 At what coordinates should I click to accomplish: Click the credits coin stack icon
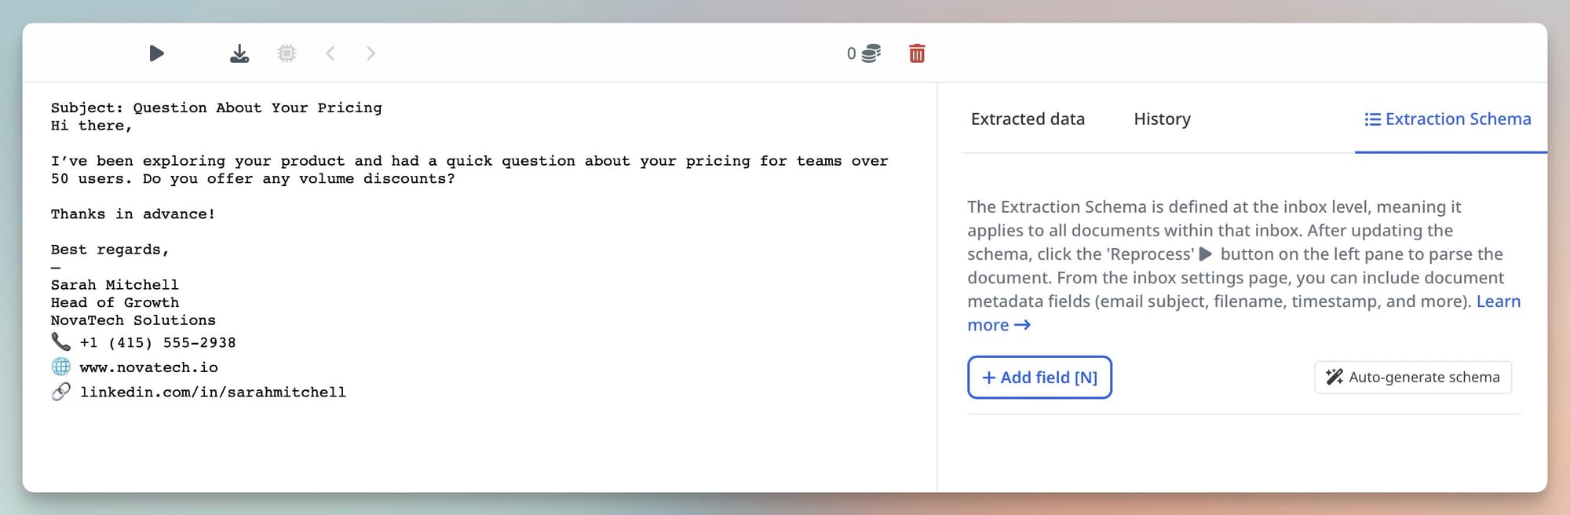[871, 53]
